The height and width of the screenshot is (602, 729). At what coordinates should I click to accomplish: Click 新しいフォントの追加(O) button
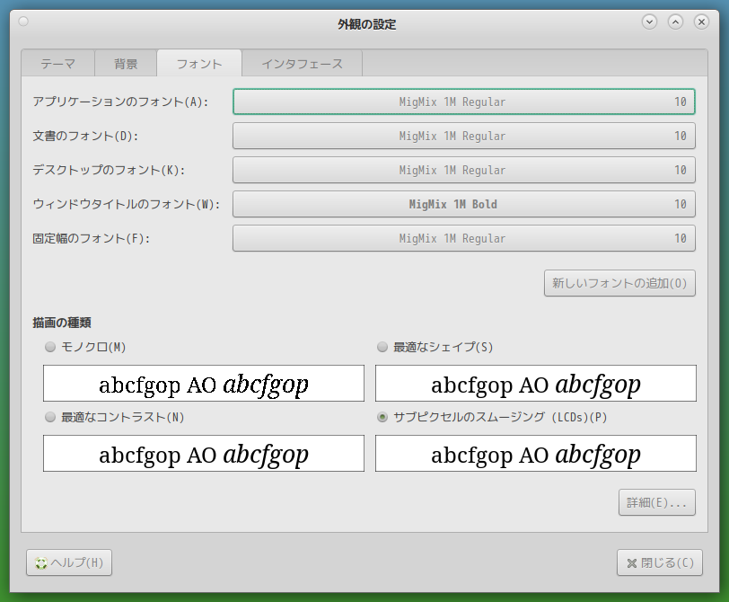point(619,283)
